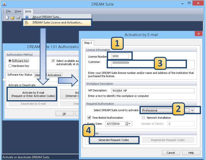Click the DREAM Suite app icon in title bar

tap(4, 4)
